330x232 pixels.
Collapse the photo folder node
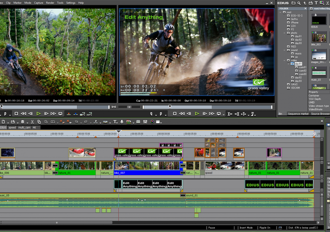click(x=284, y=33)
